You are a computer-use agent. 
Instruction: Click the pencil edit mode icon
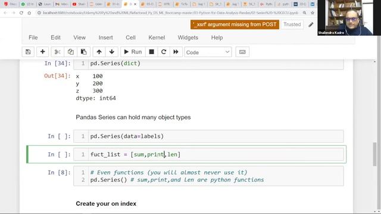tap(311, 24)
